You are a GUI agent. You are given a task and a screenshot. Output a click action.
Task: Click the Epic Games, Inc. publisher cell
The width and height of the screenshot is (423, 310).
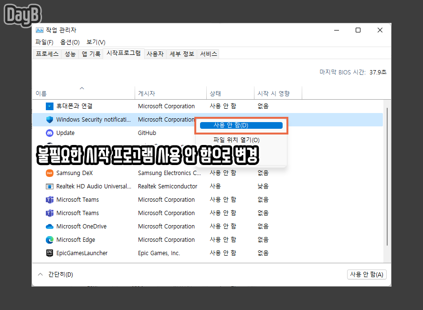coord(159,253)
